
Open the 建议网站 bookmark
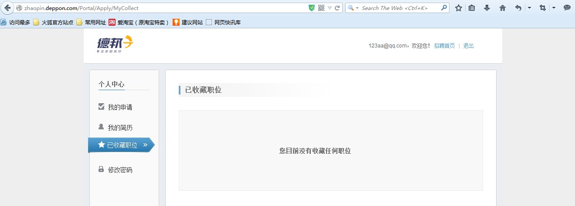coord(188,22)
